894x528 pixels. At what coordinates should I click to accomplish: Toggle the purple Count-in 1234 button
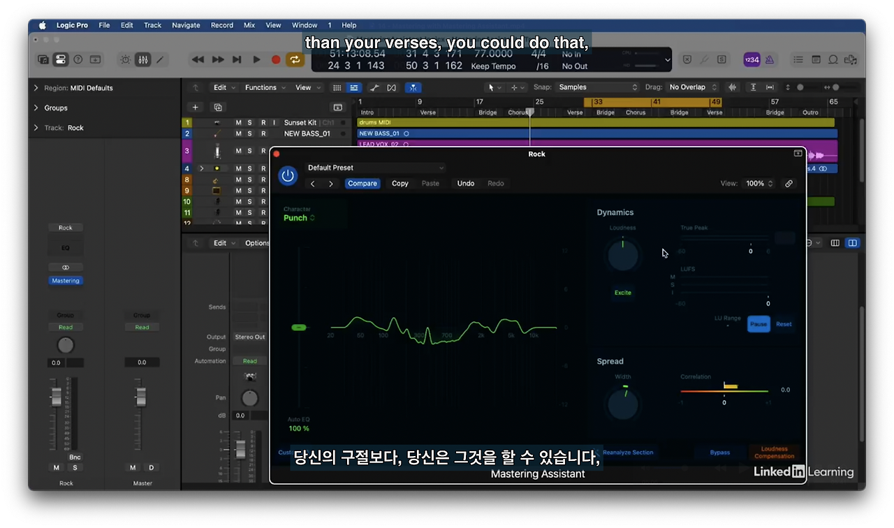[x=752, y=60]
